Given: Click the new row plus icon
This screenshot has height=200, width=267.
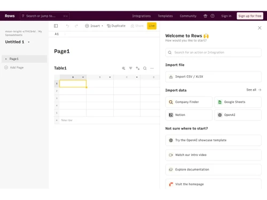Looking at the screenshot, I should (57, 121).
